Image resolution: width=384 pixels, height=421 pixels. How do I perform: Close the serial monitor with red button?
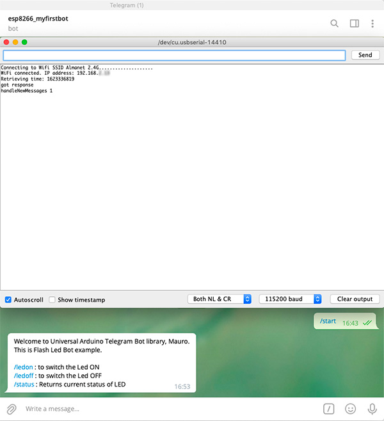click(6, 42)
